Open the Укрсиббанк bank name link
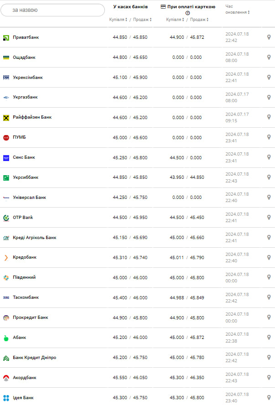The height and width of the screenshot is (406, 275). pos(26,177)
